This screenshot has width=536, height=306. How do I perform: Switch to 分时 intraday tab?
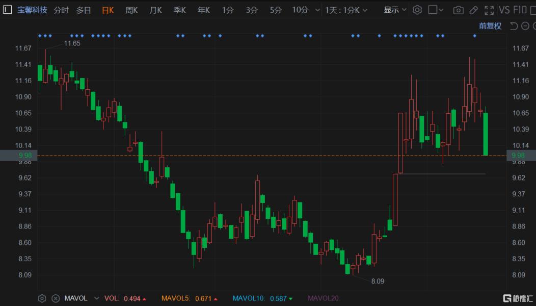(61, 10)
